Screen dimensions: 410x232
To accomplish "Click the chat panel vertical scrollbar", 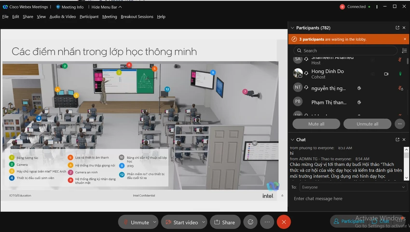I will point(406,164).
